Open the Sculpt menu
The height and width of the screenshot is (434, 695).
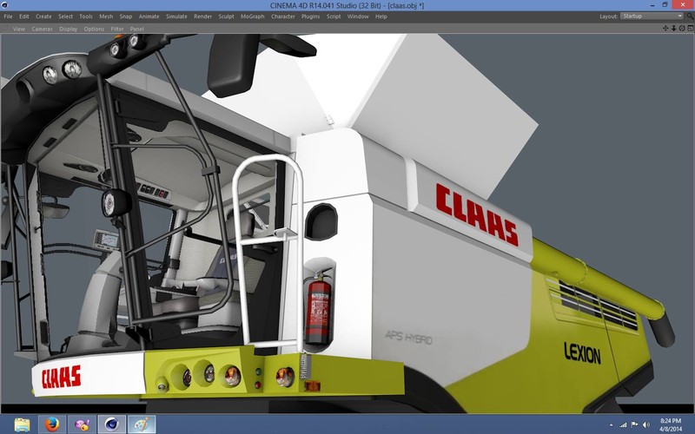tap(226, 16)
